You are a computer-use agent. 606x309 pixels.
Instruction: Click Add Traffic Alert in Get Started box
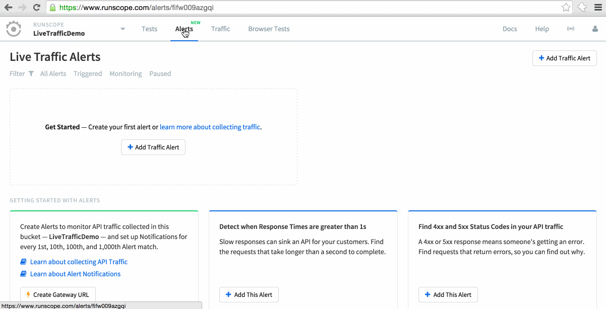[153, 147]
